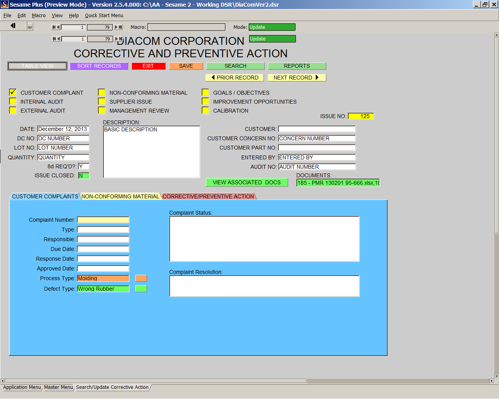Click inside the Description text box

tap(152, 152)
